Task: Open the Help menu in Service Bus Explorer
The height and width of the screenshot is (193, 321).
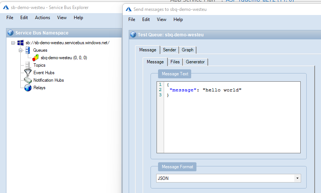Action: point(78,18)
